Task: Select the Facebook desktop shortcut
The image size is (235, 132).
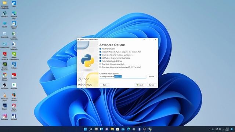Action: [x=14, y=117]
